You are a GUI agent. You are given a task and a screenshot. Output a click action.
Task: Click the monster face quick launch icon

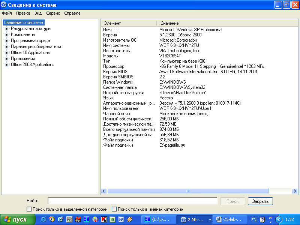(78, 219)
